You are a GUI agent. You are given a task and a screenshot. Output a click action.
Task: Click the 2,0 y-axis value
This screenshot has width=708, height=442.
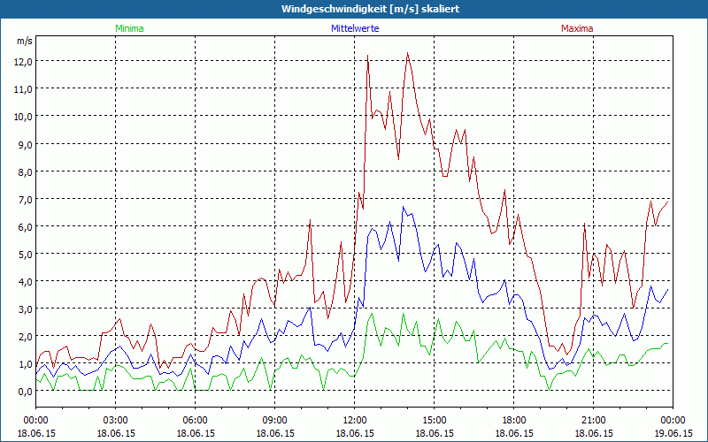coord(25,337)
